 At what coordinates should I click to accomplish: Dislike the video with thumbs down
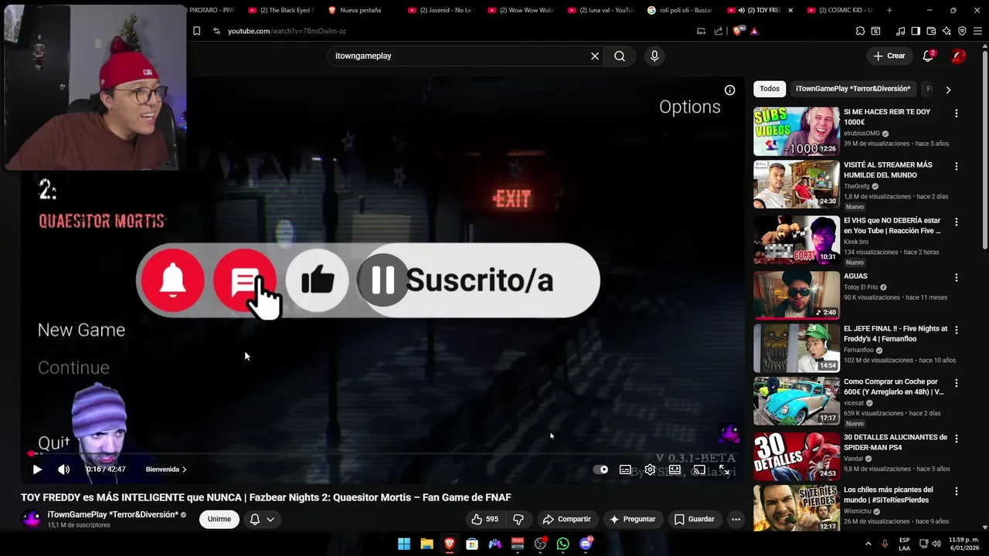(x=519, y=519)
